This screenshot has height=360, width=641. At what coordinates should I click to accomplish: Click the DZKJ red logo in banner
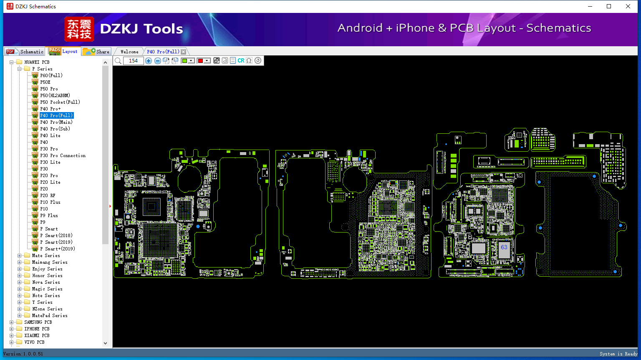[79, 29]
